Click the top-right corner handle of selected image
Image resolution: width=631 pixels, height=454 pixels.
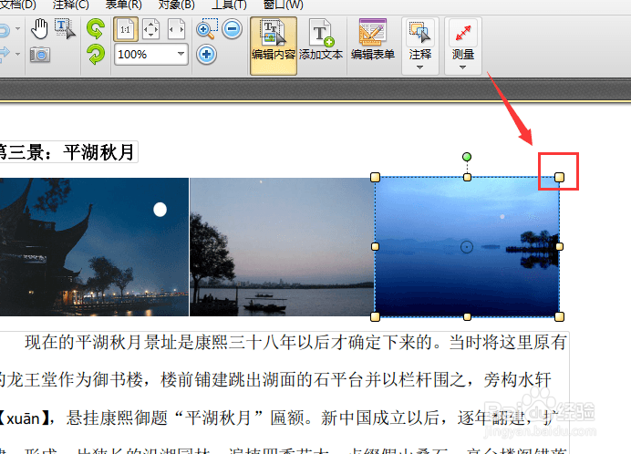click(559, 177)
